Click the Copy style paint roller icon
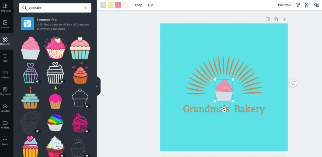The image size is (322, 157). click(x=298, y=5)
